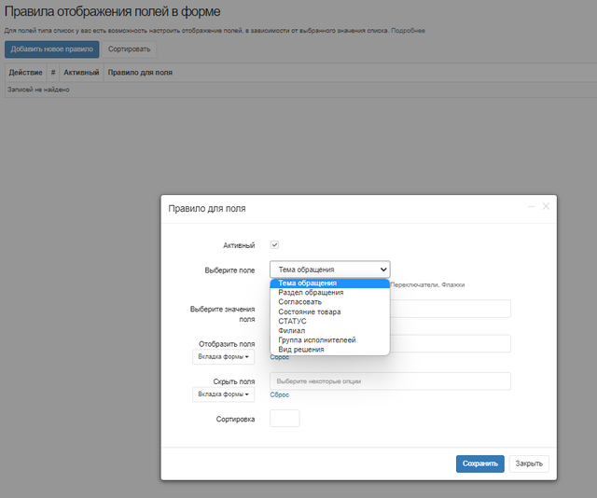Select СТАТУС option in dropdown
This screenshot has width=597, height=498.
click(x=329, y=322)
